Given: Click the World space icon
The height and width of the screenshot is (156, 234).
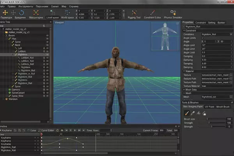Looking at the screenshot, I should coord(67,12).
